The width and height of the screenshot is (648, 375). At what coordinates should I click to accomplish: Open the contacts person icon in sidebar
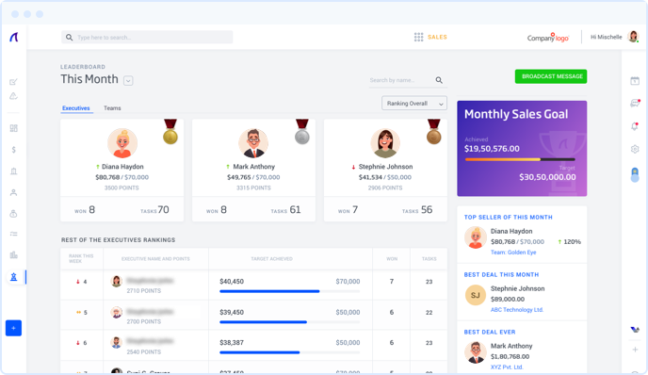(x=13, y=192)
